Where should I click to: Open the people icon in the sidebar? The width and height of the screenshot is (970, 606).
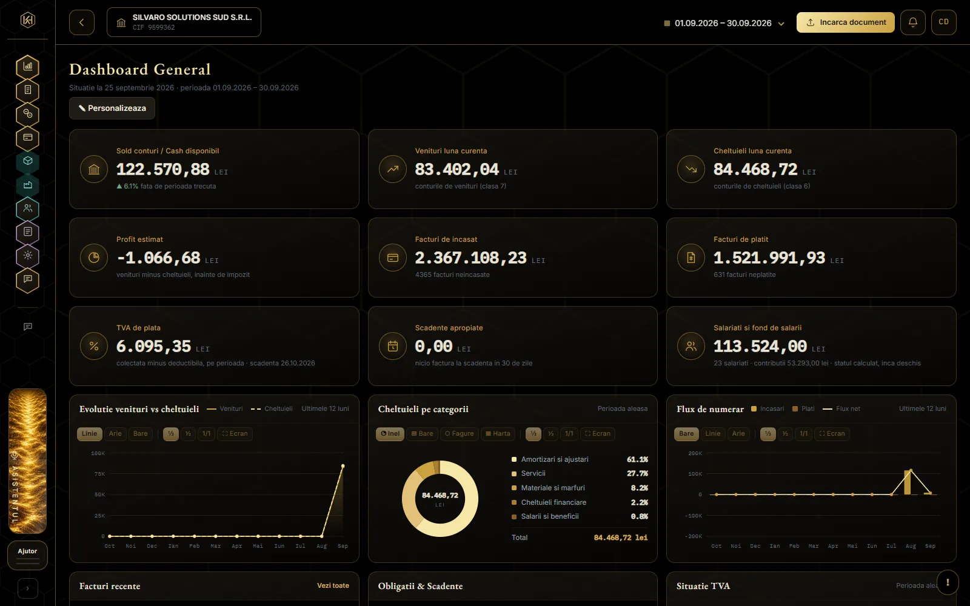point(28,208)
